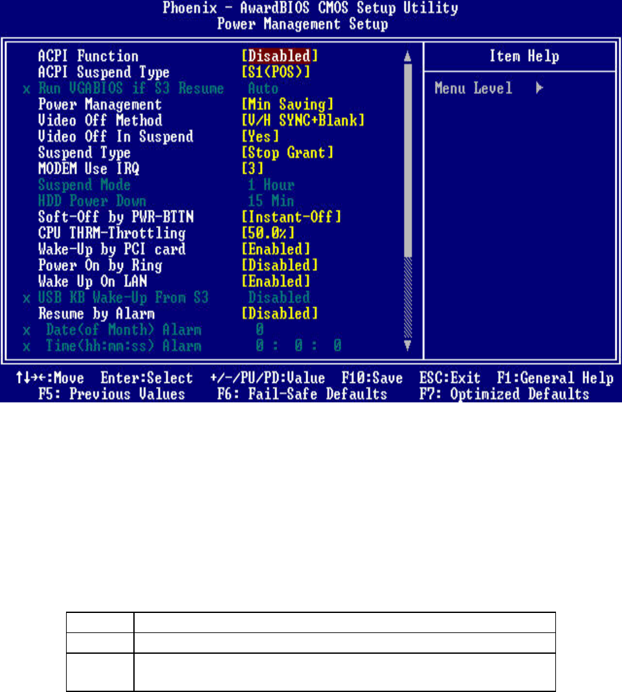The height and width of the screenshot is (692, 622).
Task: Click the ESC:Exit key hint
Action: click(x=450, y=378)
